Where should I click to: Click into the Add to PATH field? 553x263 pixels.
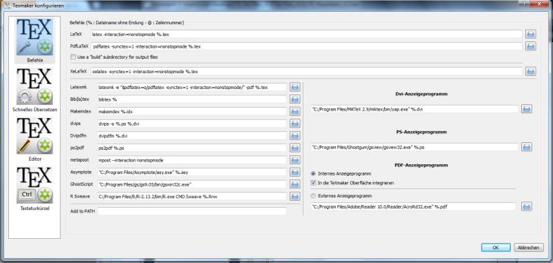tap(192, 211)
